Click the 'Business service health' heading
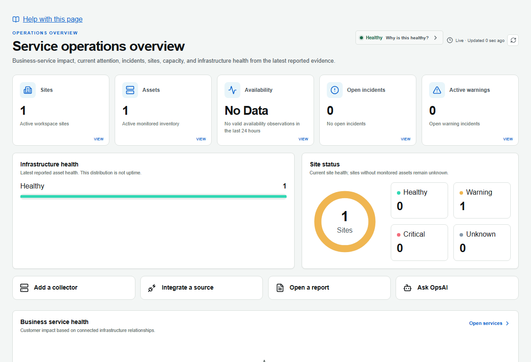 pyautogui.click(x=54, y=322)
